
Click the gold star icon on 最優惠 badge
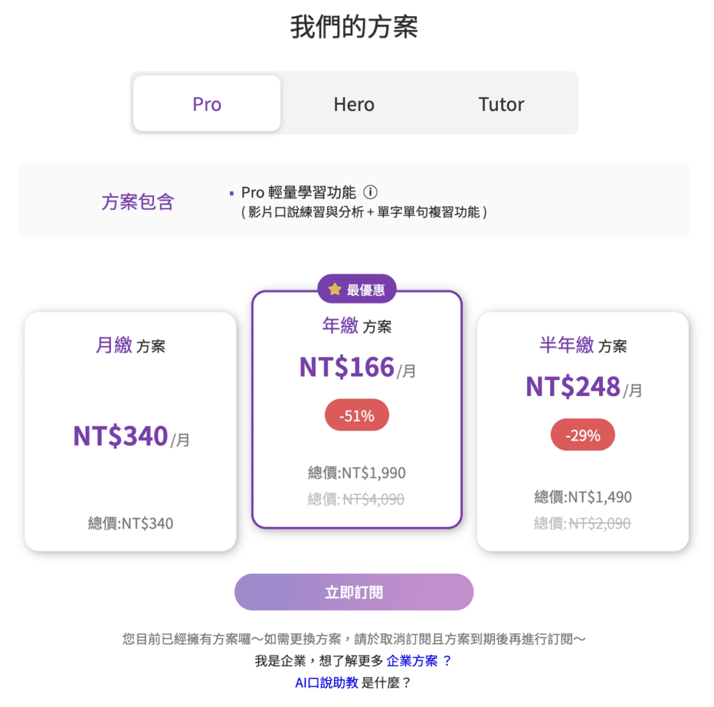335,289
